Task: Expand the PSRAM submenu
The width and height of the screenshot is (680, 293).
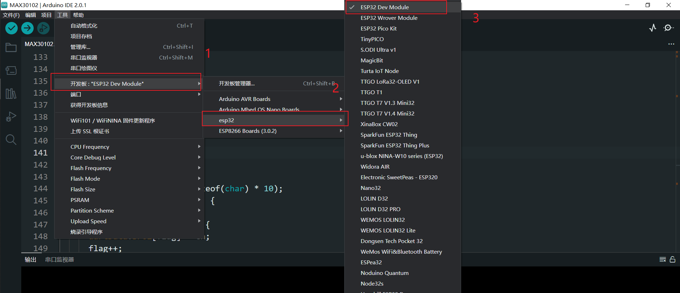Action: pyautogui.click(x=129, y=200)
